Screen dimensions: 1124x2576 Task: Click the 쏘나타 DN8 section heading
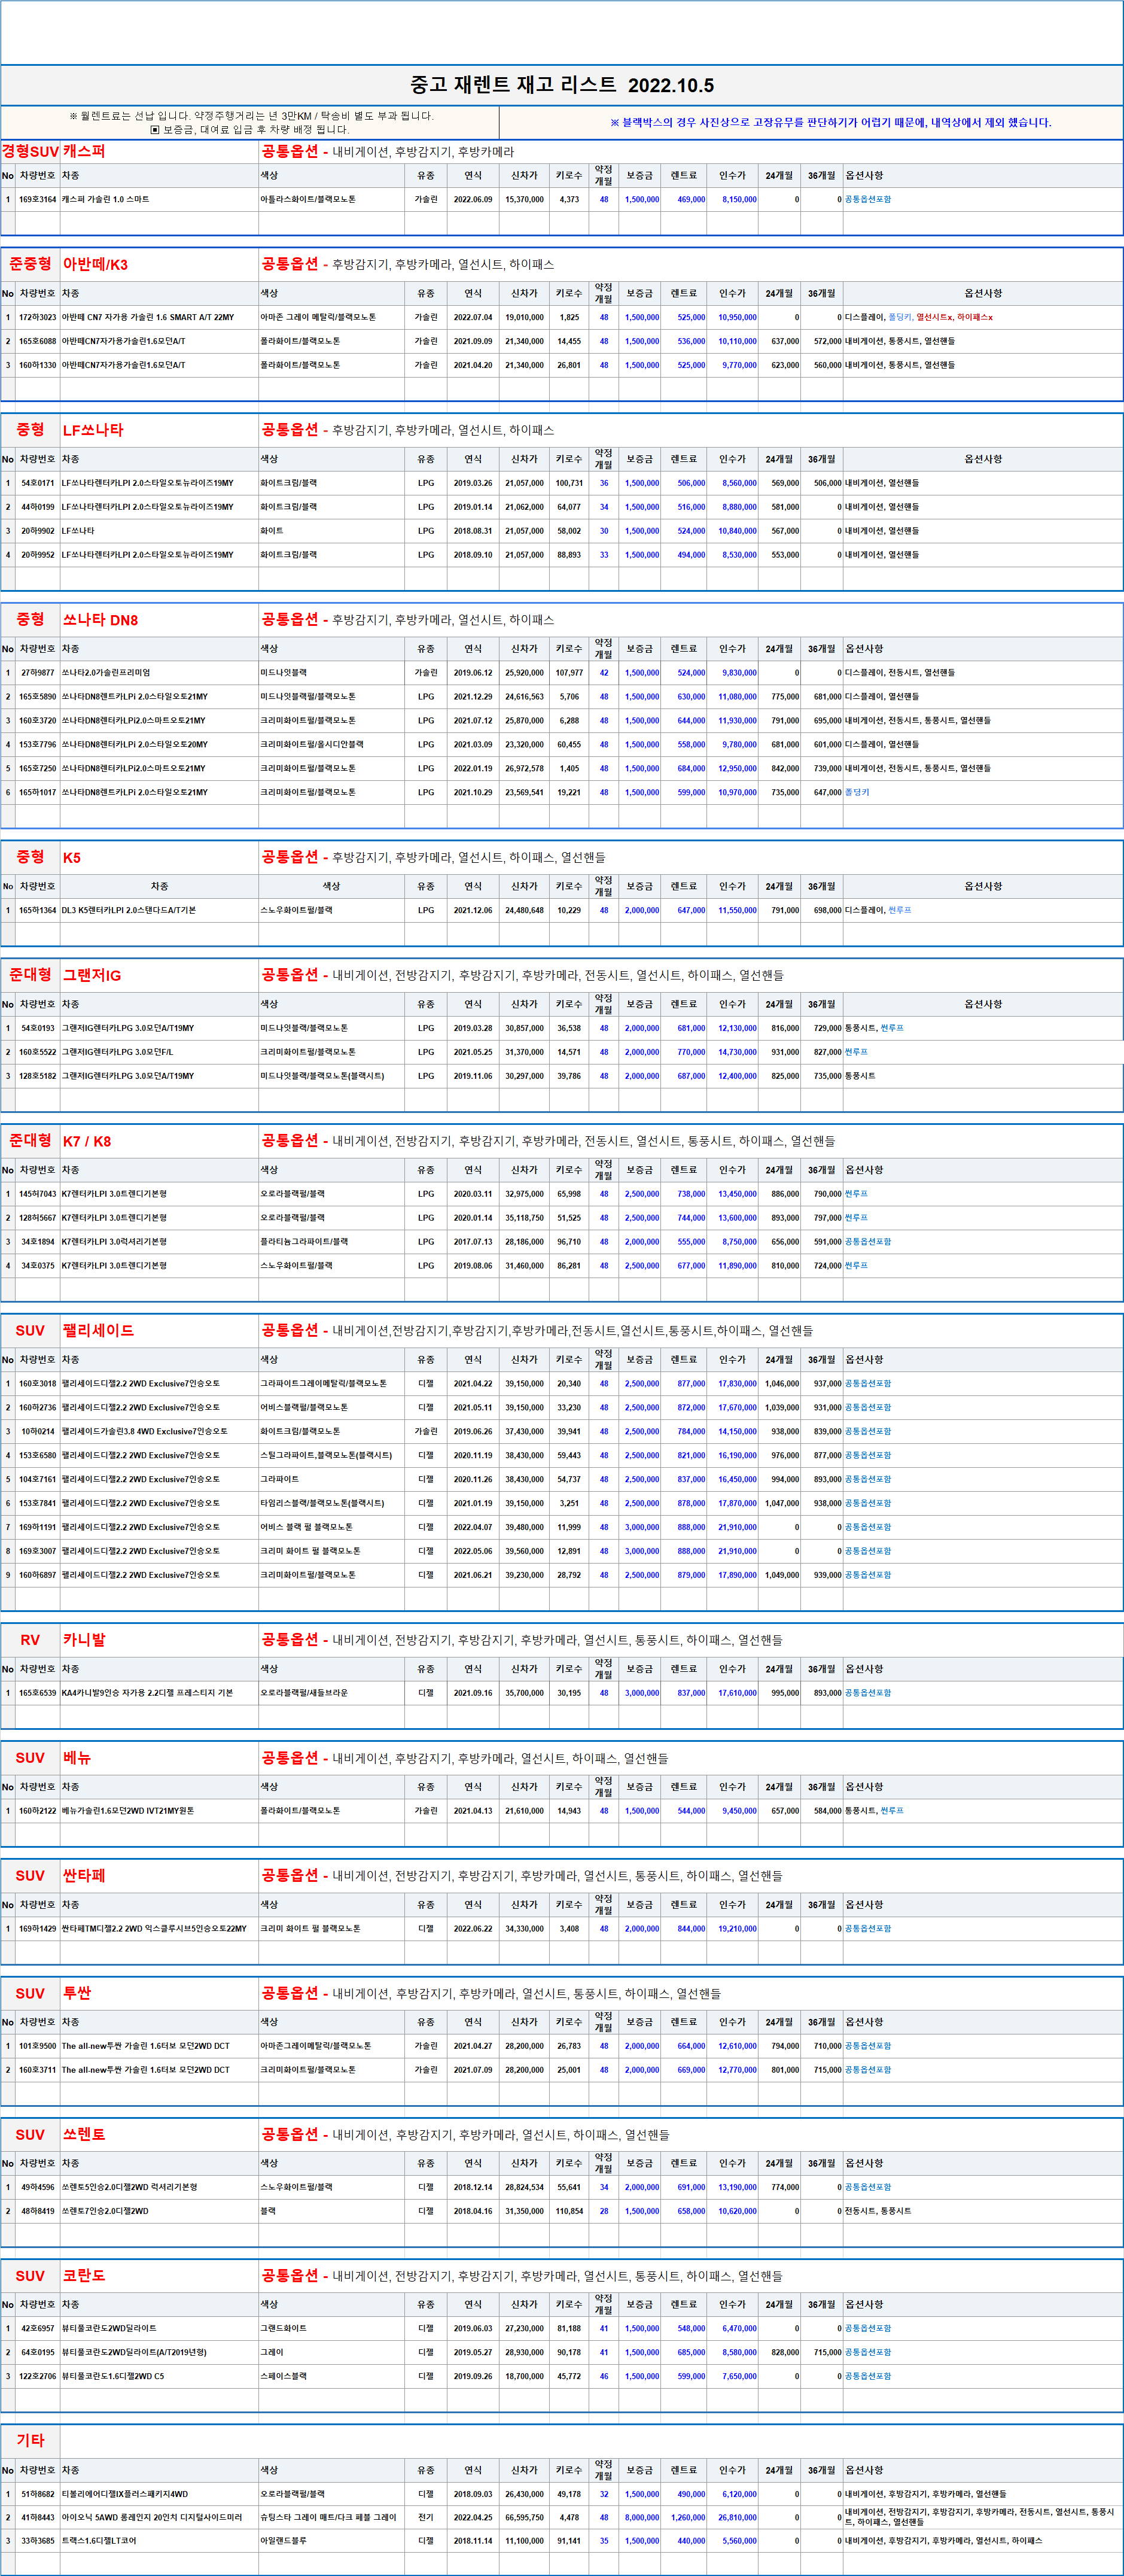pyautogui.click(x=100, y=620)
